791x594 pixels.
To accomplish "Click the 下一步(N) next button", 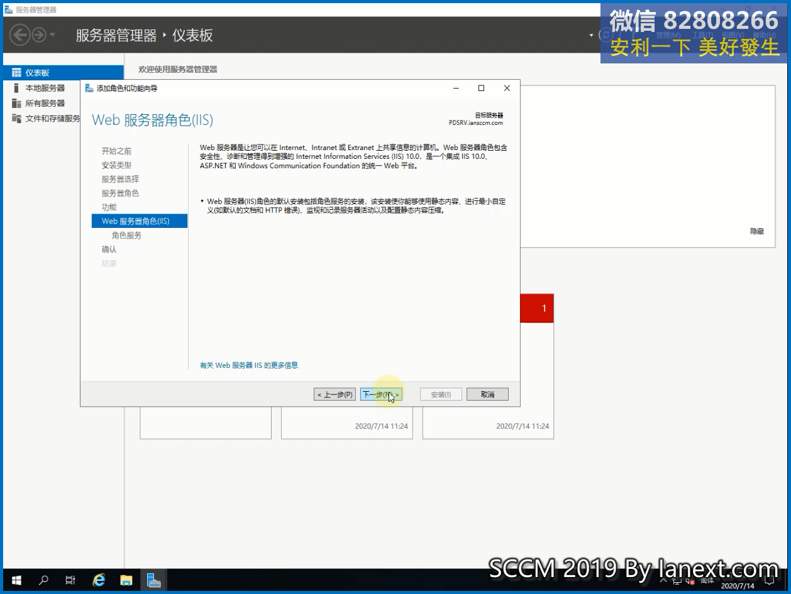I will (x=381, y=394).
